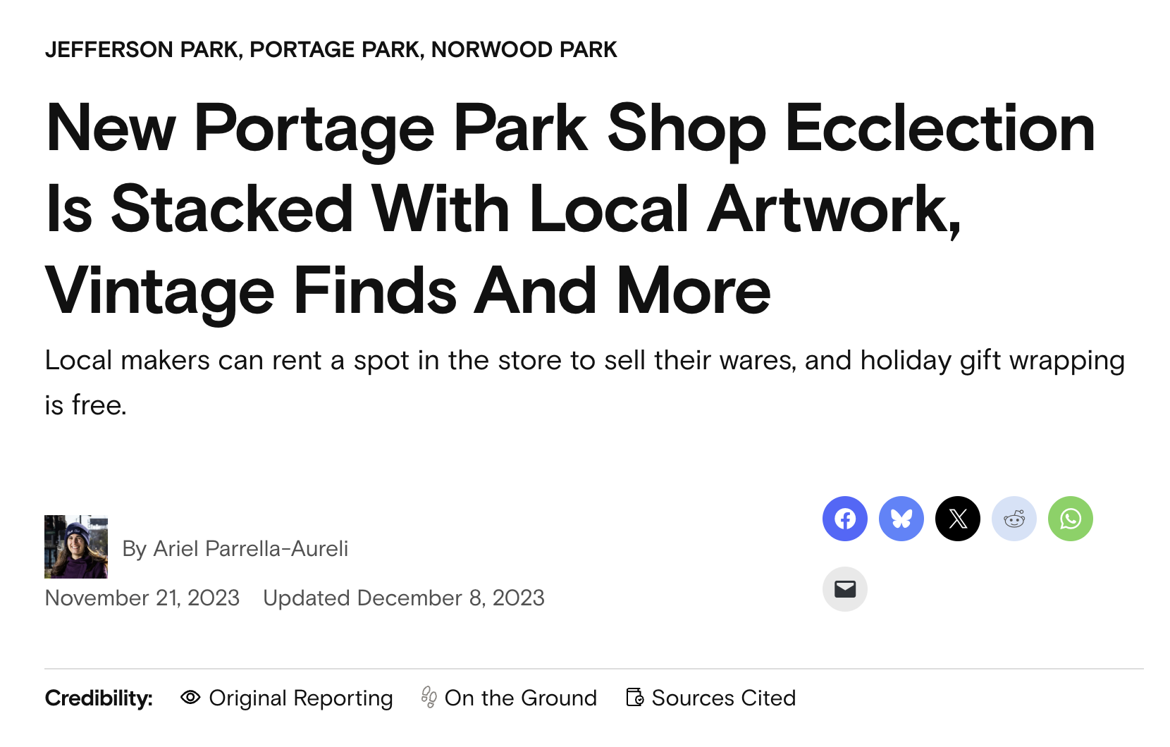
Task: Share the article on Reddit
Action: pos(1014,519)
